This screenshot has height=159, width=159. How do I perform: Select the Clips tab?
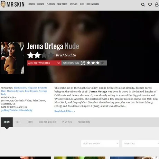(x=7, y=122)
